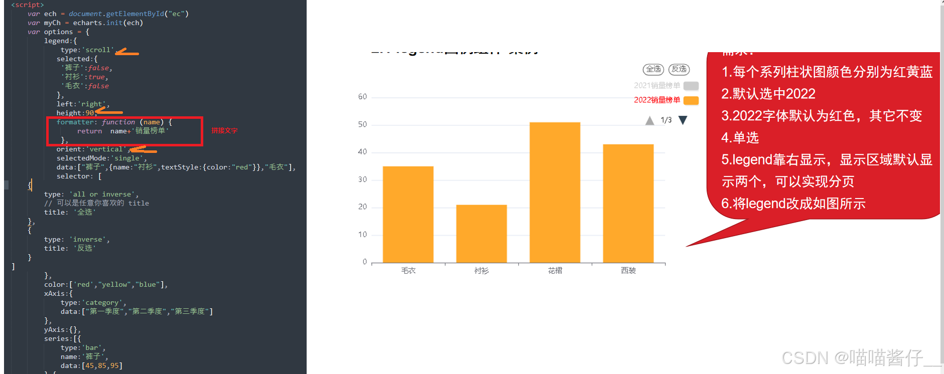This screenshot has height=374, width=944.
Task: Click the code line yAxis:{}
Action: [x=62, y=330]
